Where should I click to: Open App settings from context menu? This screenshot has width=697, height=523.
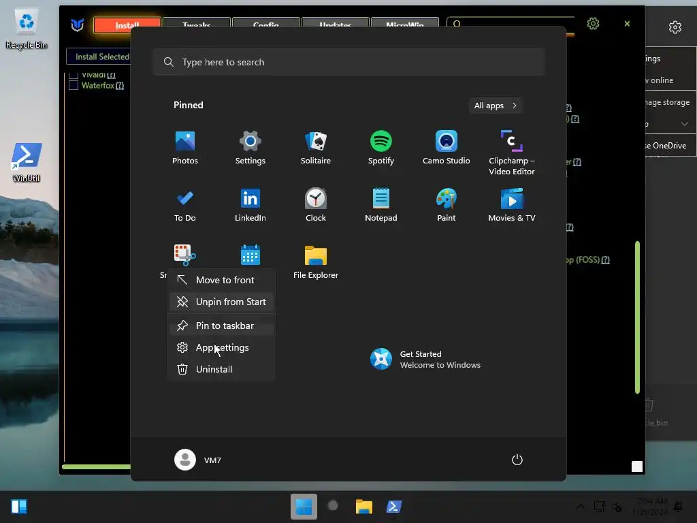click(221, 347)
